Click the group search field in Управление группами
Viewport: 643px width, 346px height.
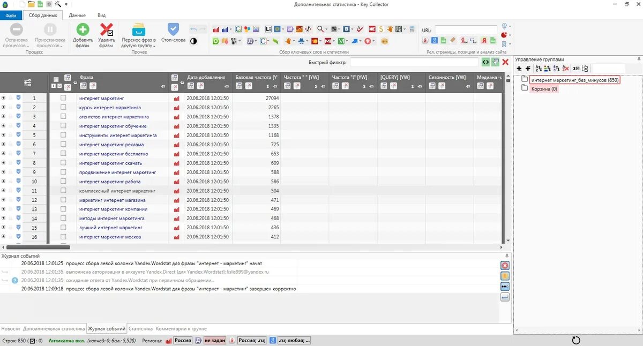[x=608, y=69]
